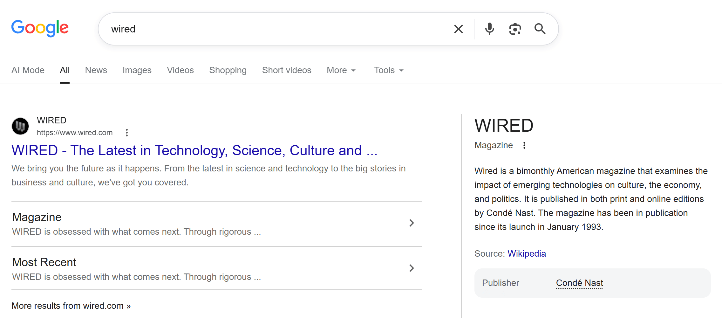Viewport: 722px width, 318px height.
Task: Clear the search box with X
Action: (x=458, y=29)
